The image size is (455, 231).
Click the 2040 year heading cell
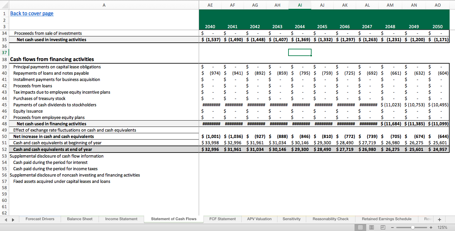pos(210,27)
